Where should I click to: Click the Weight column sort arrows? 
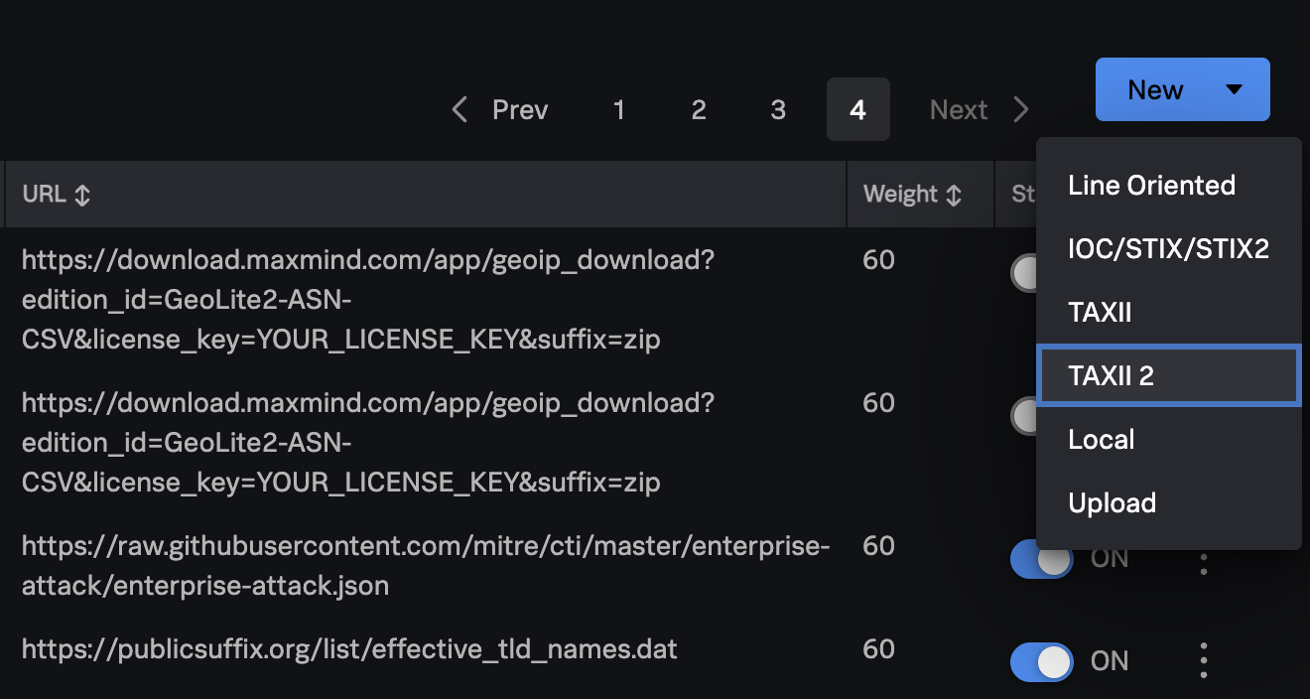[954, 195]
